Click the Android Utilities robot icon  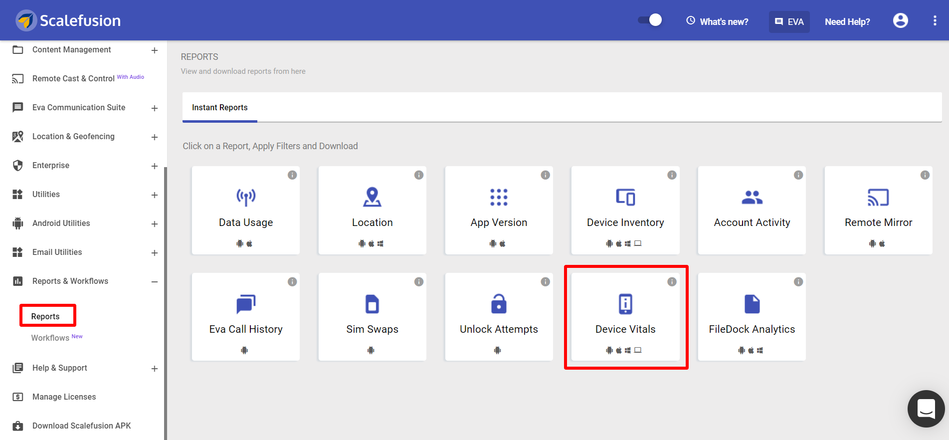click(x=18, y=223)
